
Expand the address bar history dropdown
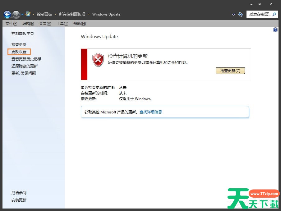tap(234, 15)
